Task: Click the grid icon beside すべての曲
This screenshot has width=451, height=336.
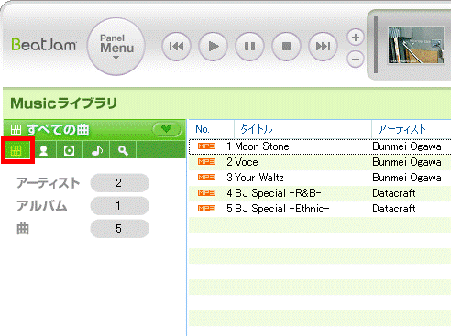Action: pyautogui.click(x=16, y=130)
